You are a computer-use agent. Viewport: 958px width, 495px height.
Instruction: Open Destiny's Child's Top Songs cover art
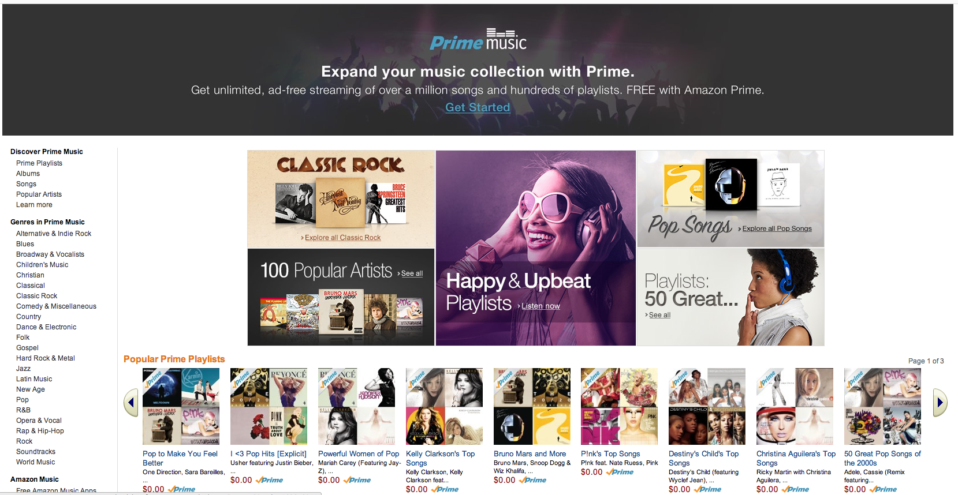[707, 407]
